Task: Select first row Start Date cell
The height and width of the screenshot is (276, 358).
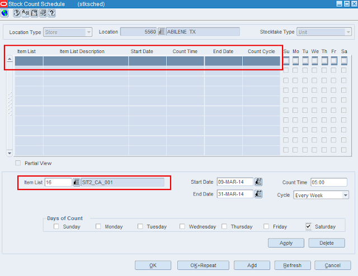Action: pos(148,61)
